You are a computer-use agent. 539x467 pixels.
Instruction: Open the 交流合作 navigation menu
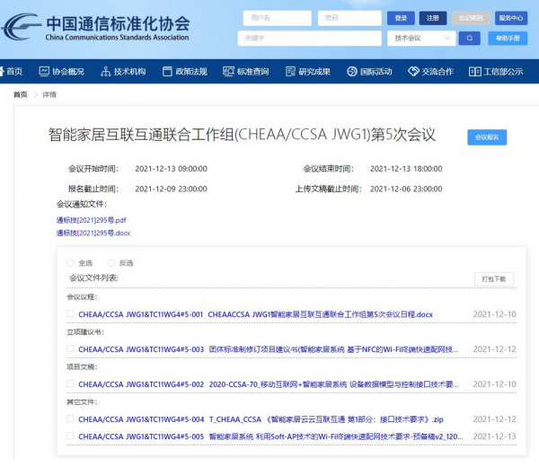[430, 72]
